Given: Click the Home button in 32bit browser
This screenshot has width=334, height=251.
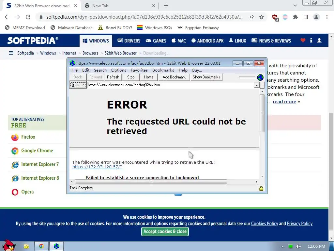Looking at the screenshot, I should point(149,77).
